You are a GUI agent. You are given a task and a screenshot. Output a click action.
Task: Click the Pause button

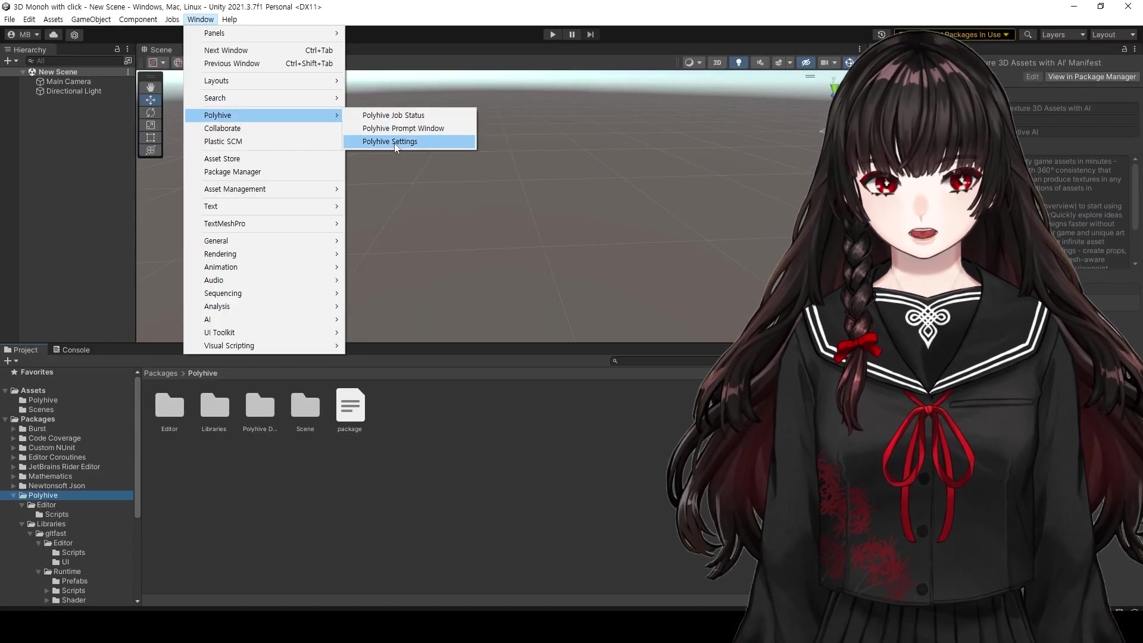tap(571, 35)
